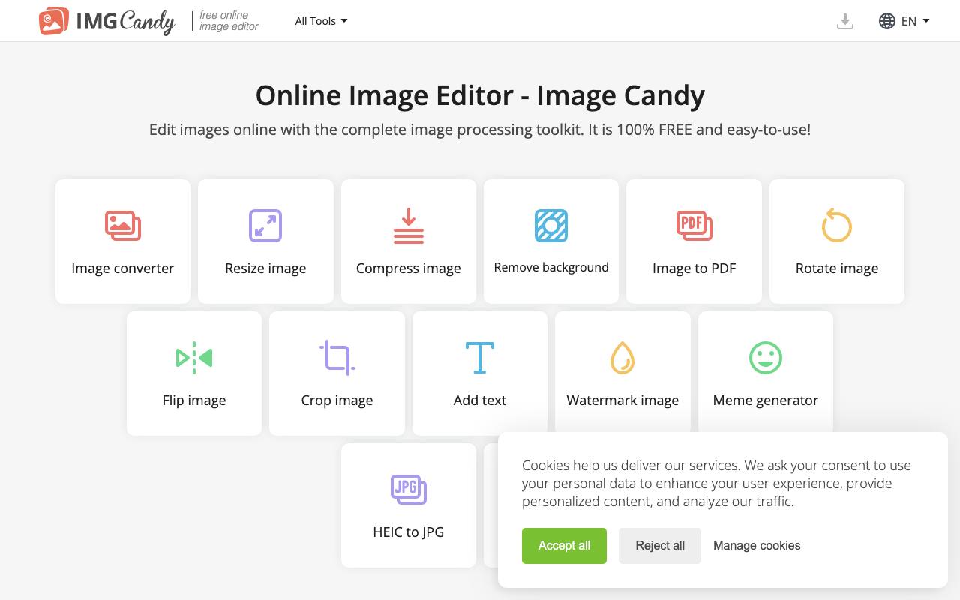Click the 'Watermark image' label
Screen dimensions: 960x600
click(x=622, y=400)
